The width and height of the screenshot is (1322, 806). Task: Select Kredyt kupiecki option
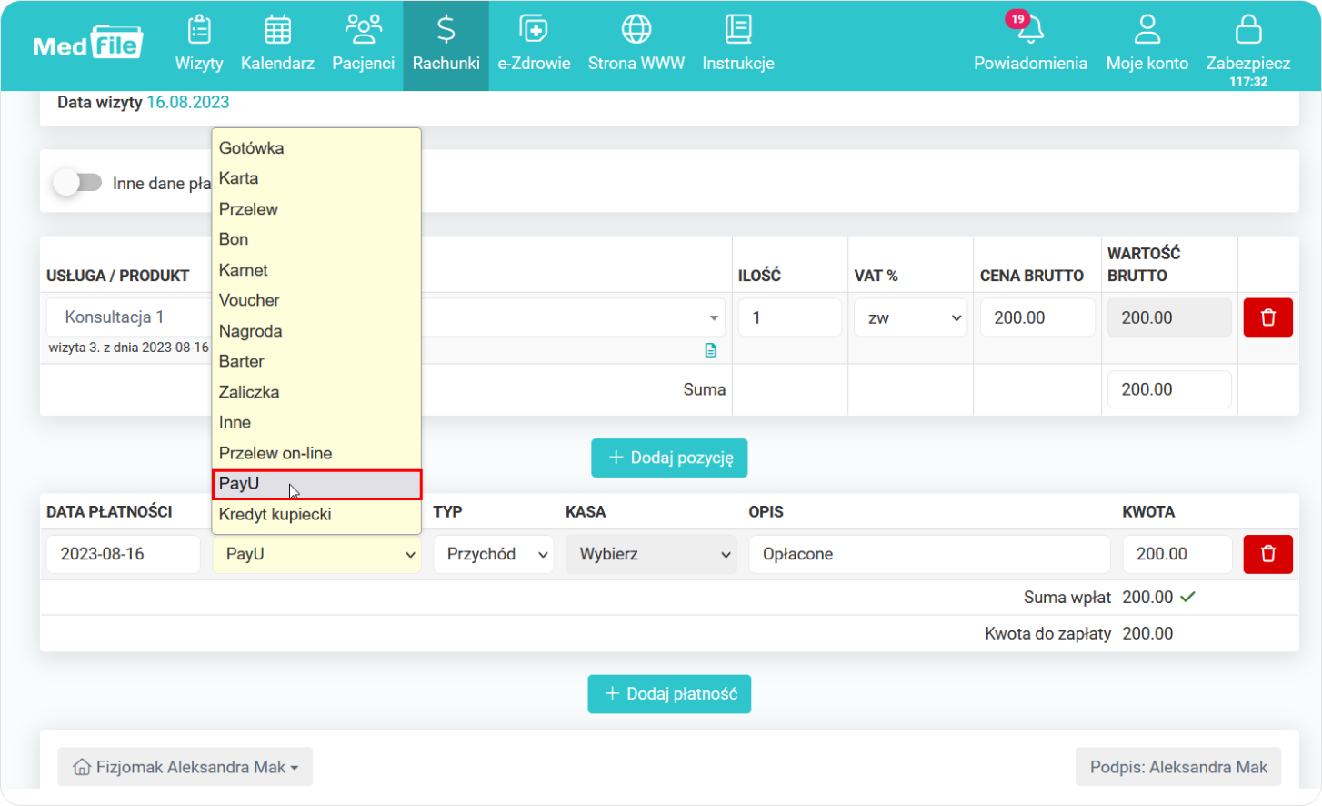(316, 514)
